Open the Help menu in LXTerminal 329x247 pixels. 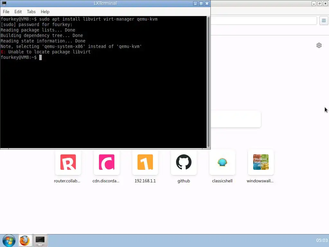click(45, 12)
